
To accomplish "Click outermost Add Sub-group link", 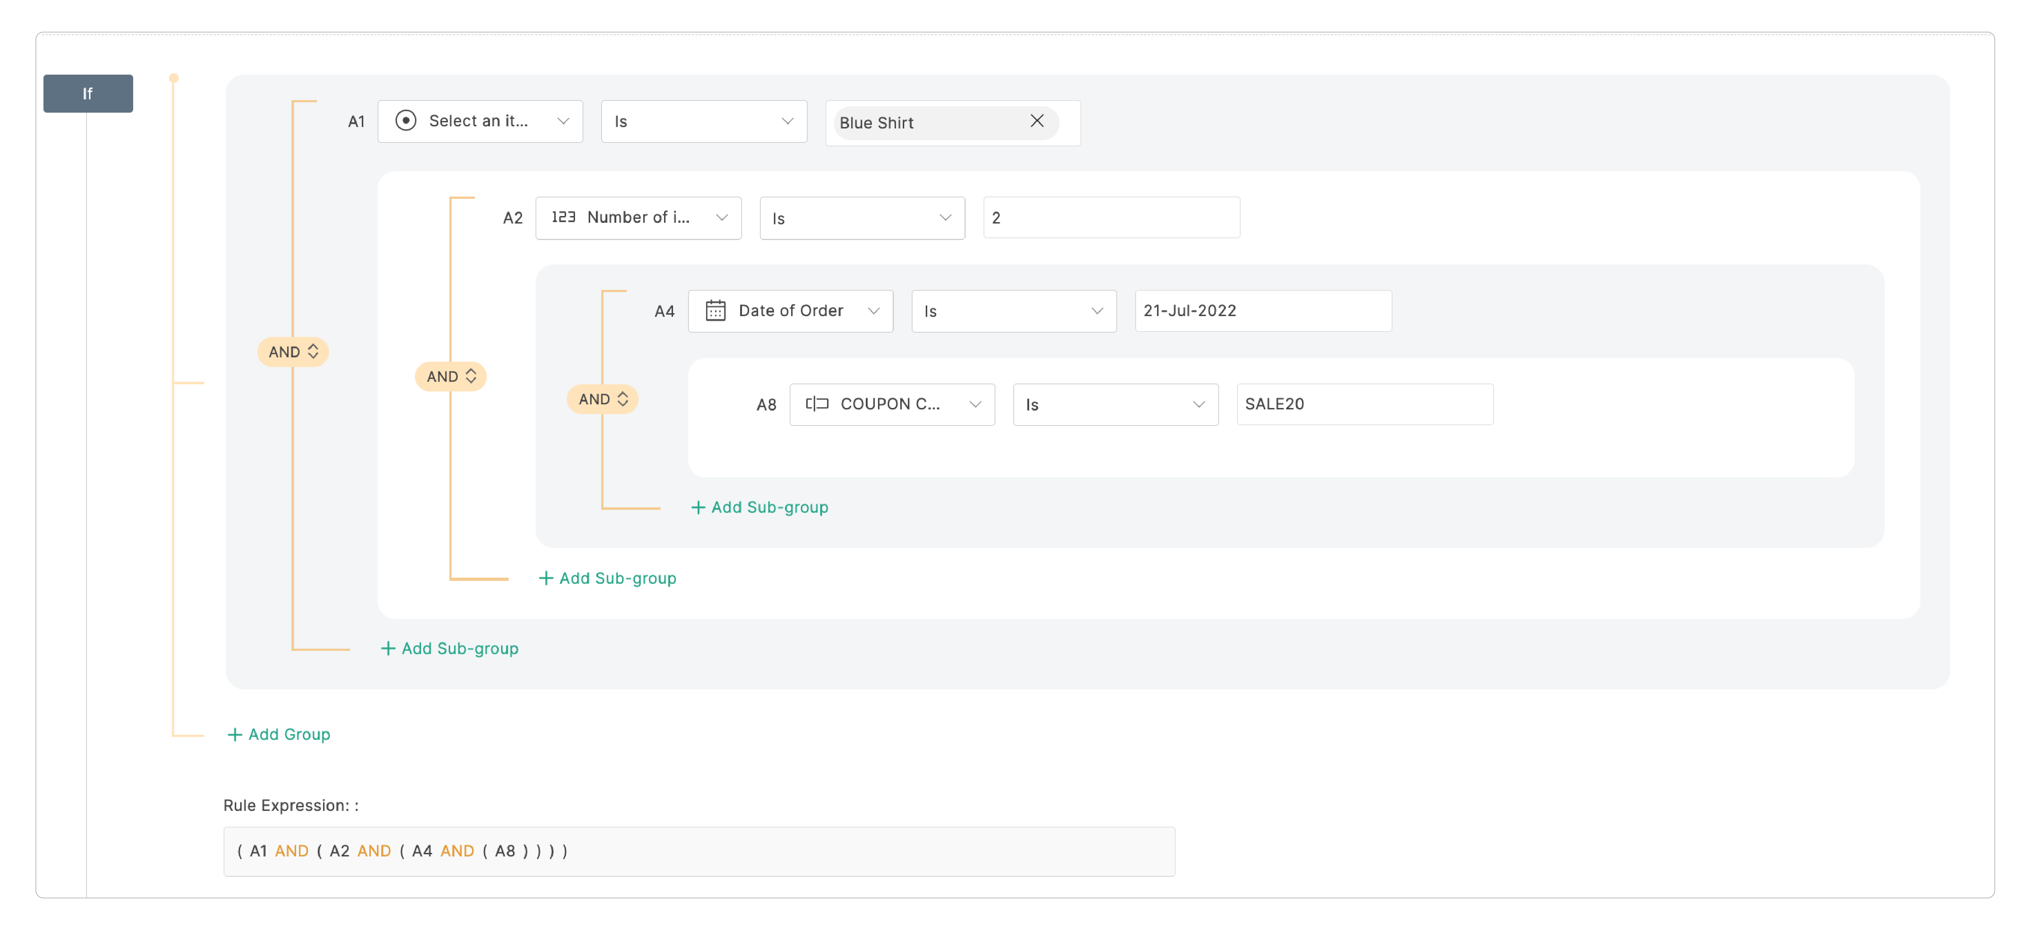I will coord(450,649).
